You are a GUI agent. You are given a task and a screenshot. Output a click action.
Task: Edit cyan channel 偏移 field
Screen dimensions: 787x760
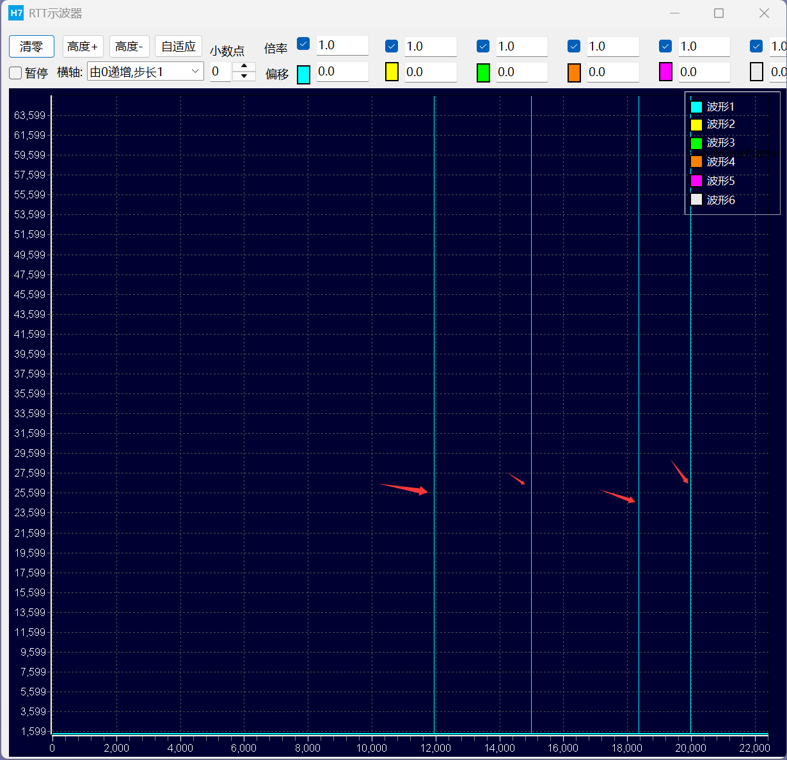pos(342,72)
